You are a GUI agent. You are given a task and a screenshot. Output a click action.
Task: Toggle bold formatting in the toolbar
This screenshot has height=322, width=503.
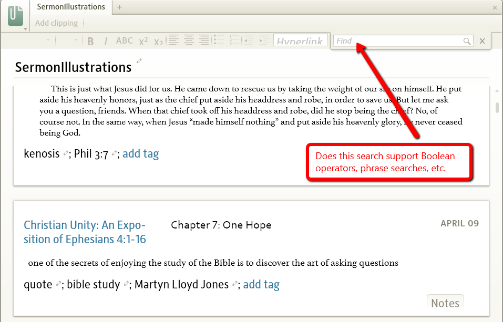click(x=90, y=41)
